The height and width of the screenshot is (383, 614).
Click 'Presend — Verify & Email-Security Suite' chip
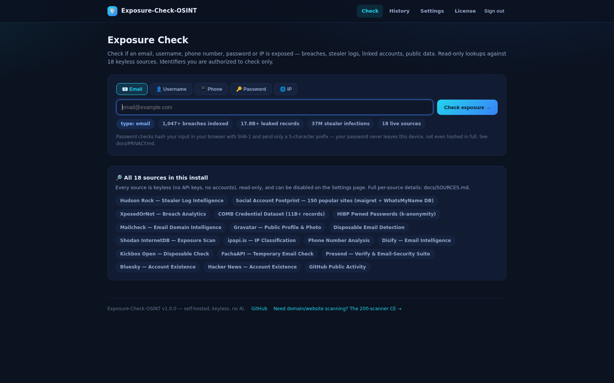(378, 254)
